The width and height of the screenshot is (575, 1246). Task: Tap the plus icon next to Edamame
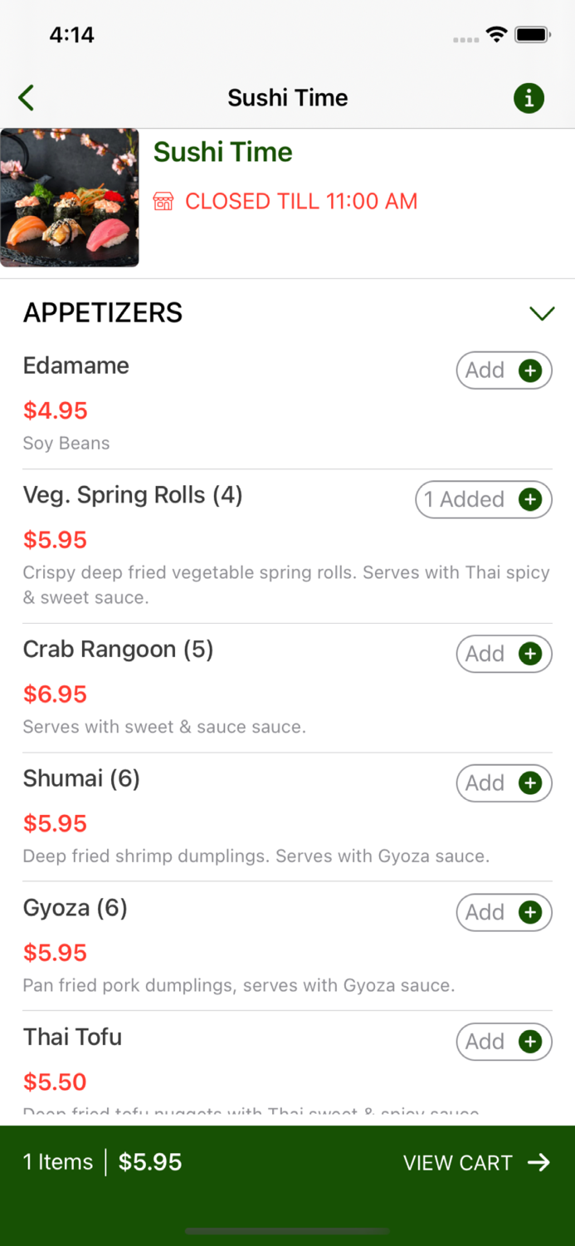[x=531, y=370]
